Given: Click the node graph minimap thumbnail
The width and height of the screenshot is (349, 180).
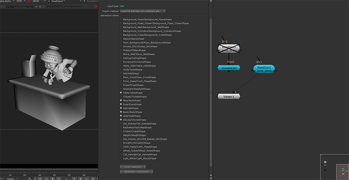Looking at the screenshot, I should pyautogui.click(x=334, y=167).
